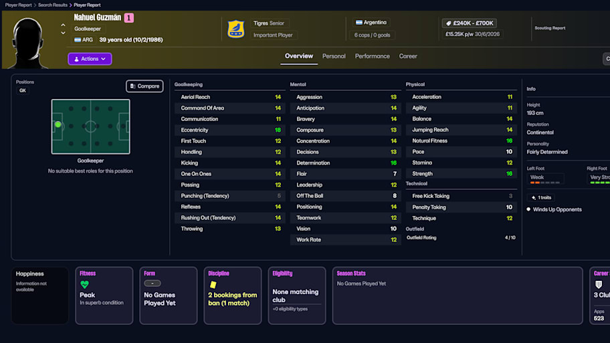Click the player silhouette portrait

tap(27, 43)
